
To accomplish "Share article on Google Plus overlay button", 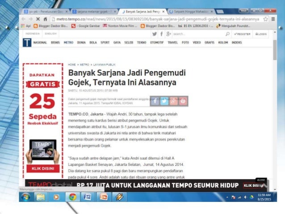I will coord(174,101).
